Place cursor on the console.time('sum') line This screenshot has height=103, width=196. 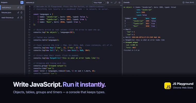pos(44,68)
